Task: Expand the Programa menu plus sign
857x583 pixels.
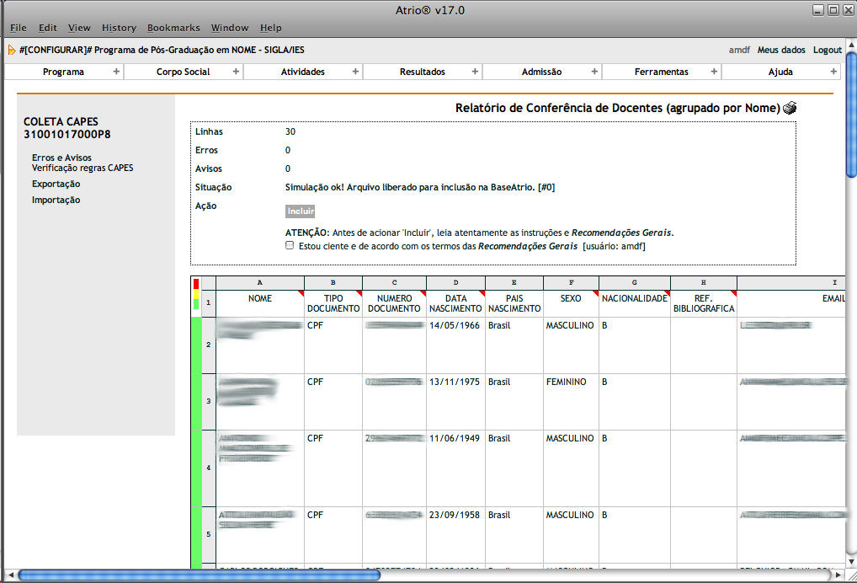Action: pyautogui.click(x=116, y=72)
